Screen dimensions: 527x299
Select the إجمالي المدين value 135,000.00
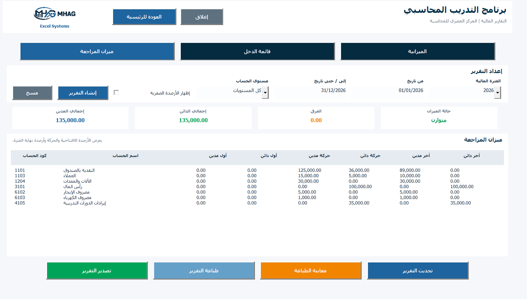tap(70, 120)
